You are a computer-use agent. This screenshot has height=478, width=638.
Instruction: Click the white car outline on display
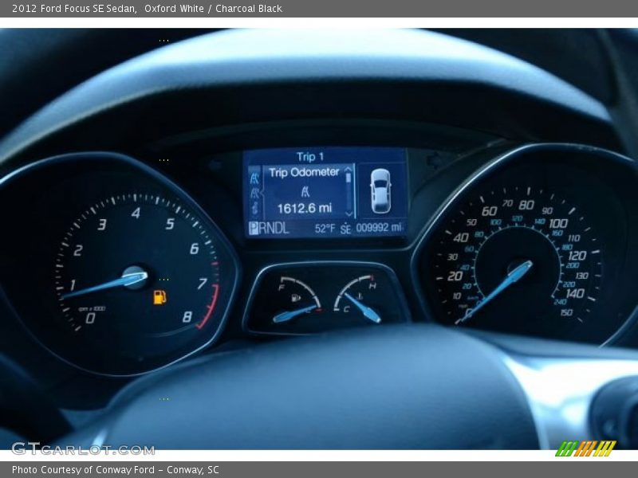(380, 190)
